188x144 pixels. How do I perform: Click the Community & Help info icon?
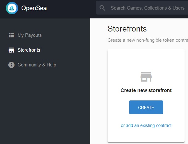click(x=11, y=65)
